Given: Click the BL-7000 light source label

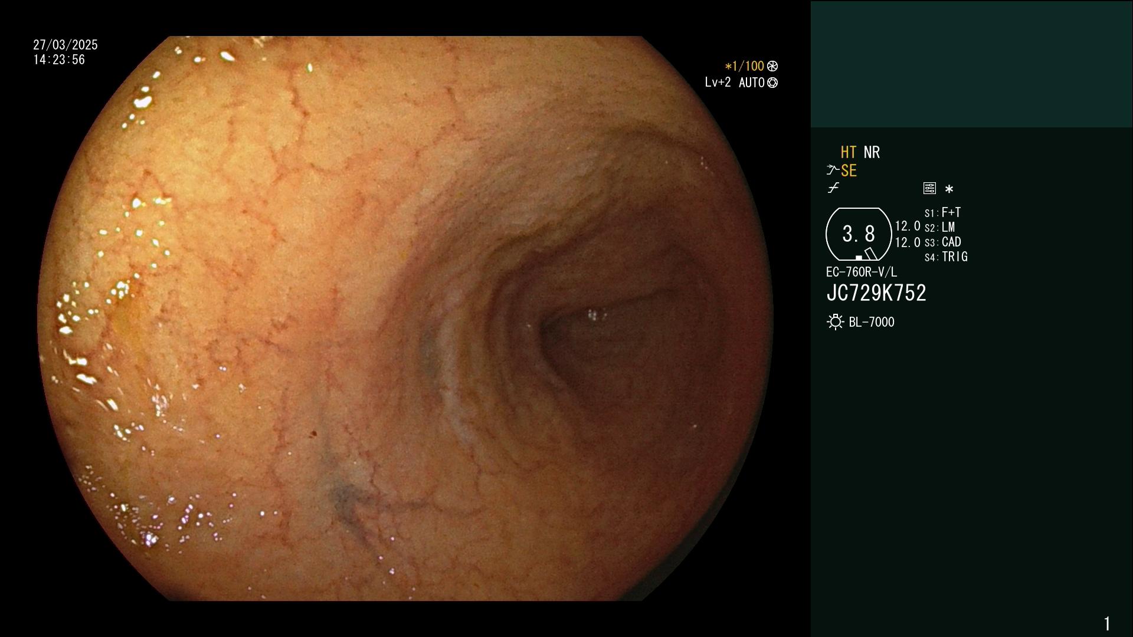Looking at the screenshot, I should 872,322.
